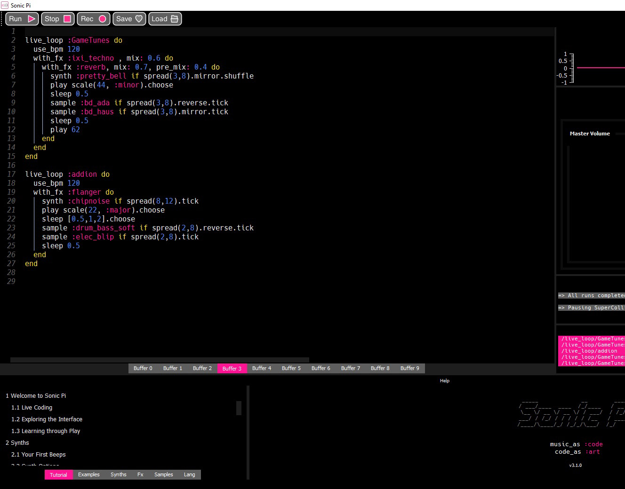Image resolution: width=625 pixels, height=489 pixels.
Task: Save the buffer with the Save button
Action: 129,19
